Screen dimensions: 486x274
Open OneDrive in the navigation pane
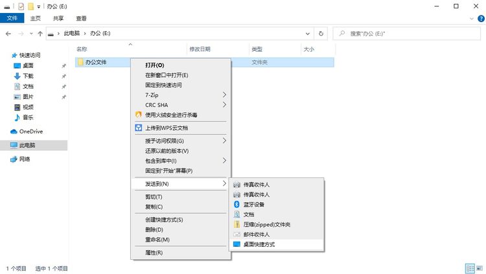[30, 131]
